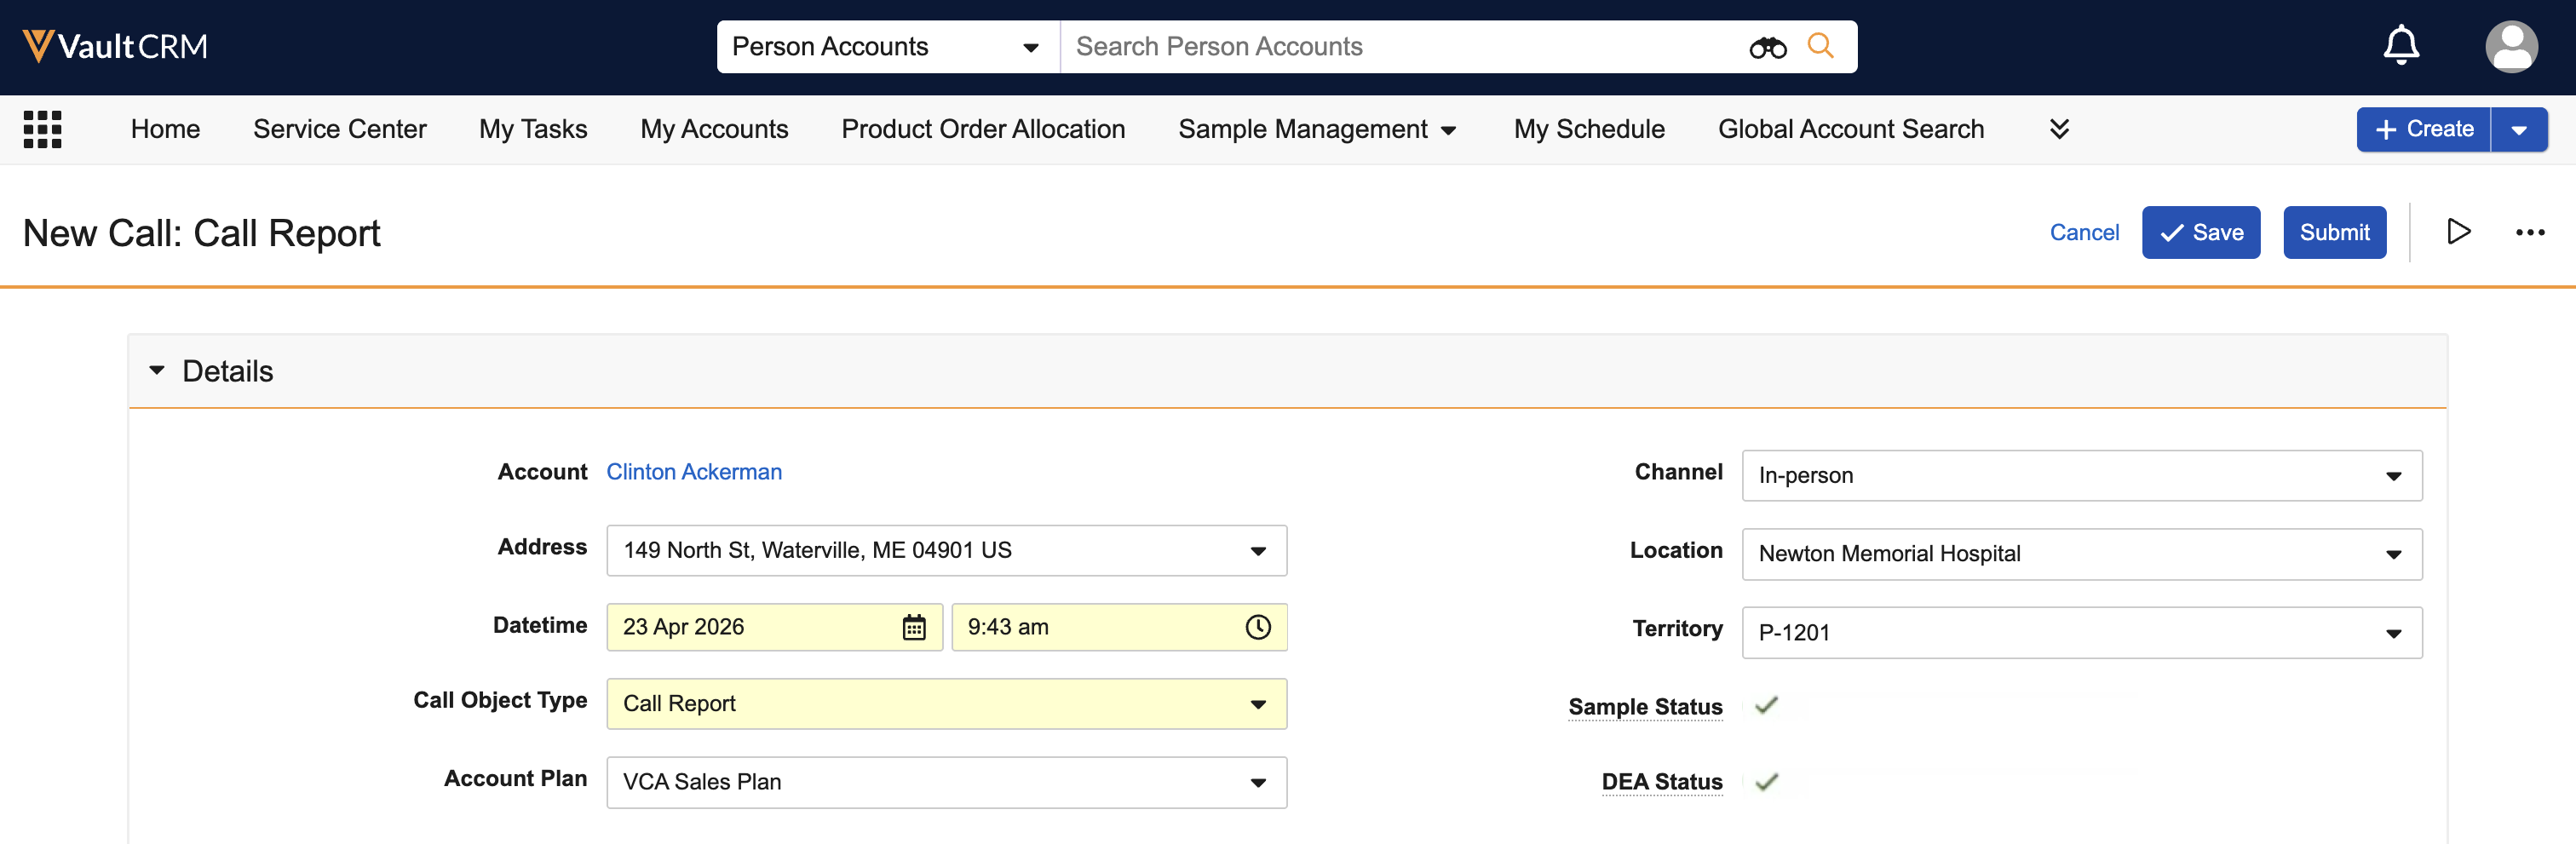The width and height of the screenshot is (2576, 844).
Task: Open the My Tasks tab
Action: click(x=533, y=129)
